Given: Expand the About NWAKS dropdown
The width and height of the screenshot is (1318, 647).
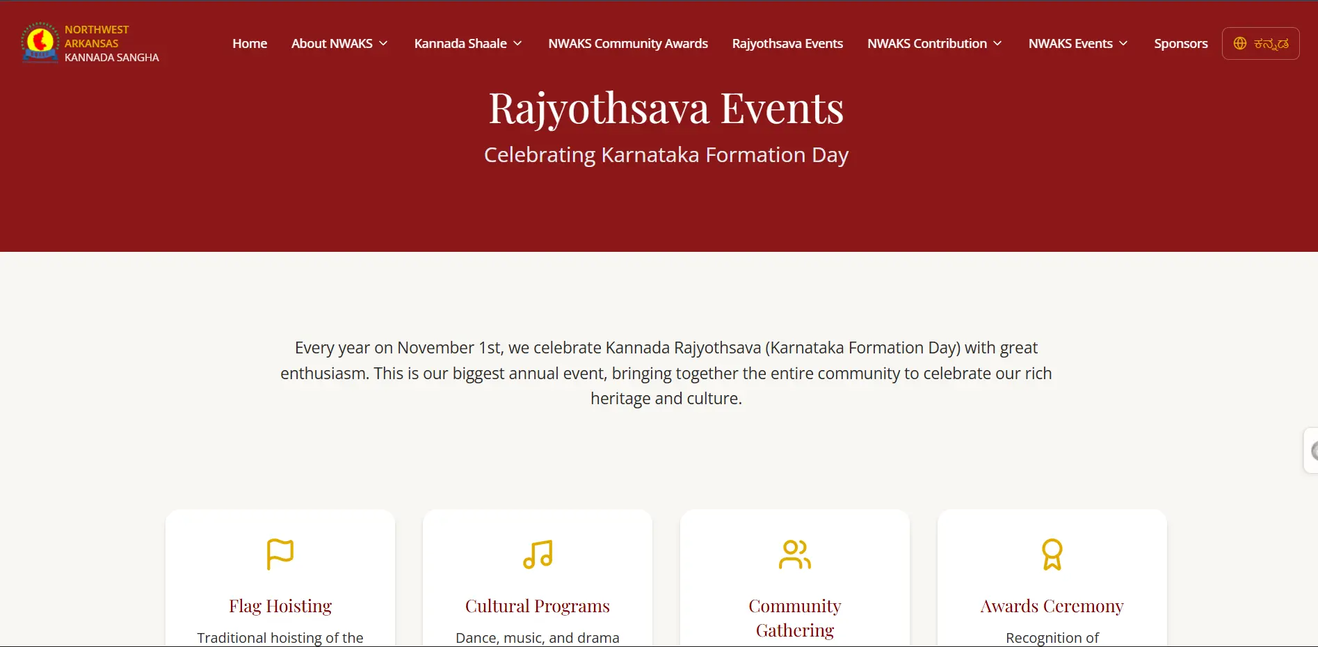Looking at the screenshot, I should 339,43.
